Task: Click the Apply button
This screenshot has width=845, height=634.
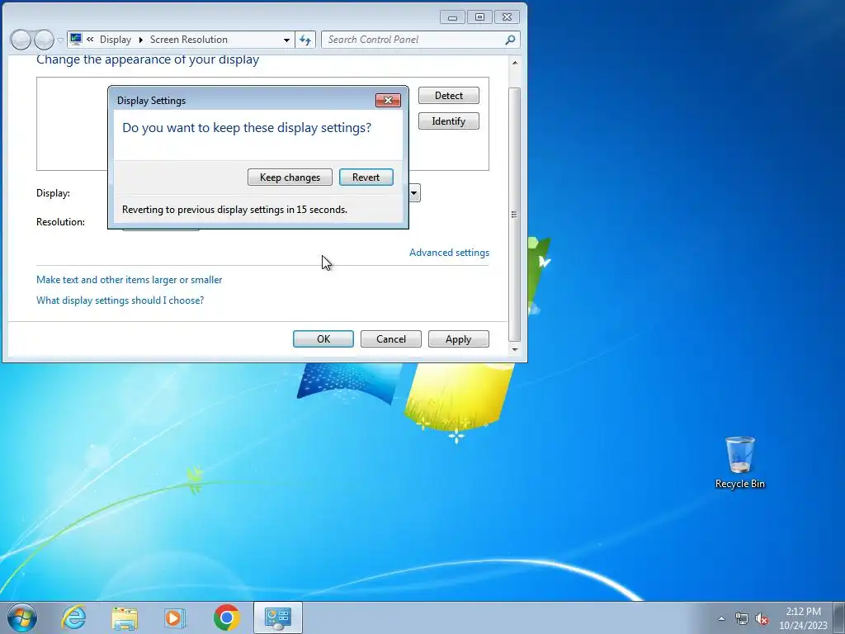Action: coord(459,339)
